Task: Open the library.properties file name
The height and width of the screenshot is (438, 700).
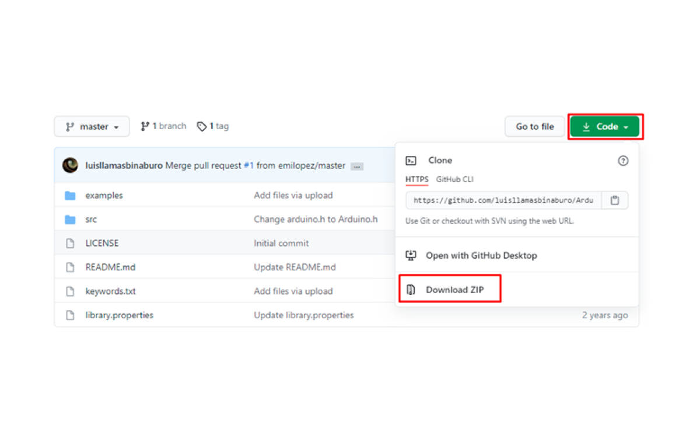Action: pyautogui.click(x=120, y=315)
